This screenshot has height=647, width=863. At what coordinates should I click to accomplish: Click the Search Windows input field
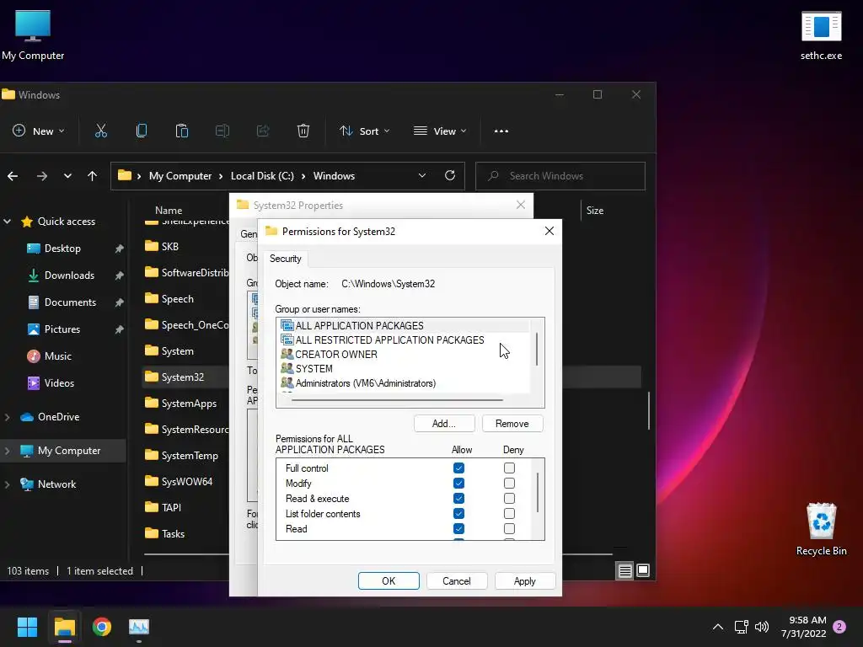(560, 176)
